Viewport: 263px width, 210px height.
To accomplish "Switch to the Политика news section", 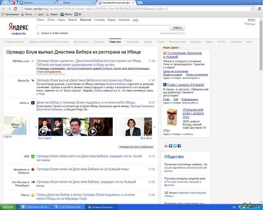I will click(x=99, y=42).
